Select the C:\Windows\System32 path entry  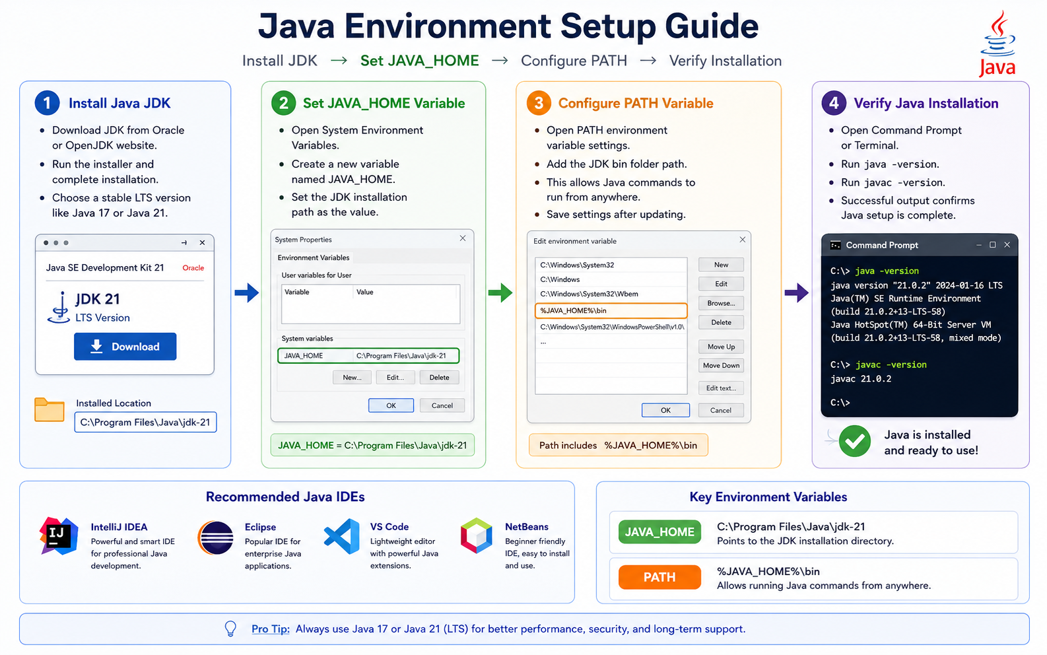coord(611,265)
